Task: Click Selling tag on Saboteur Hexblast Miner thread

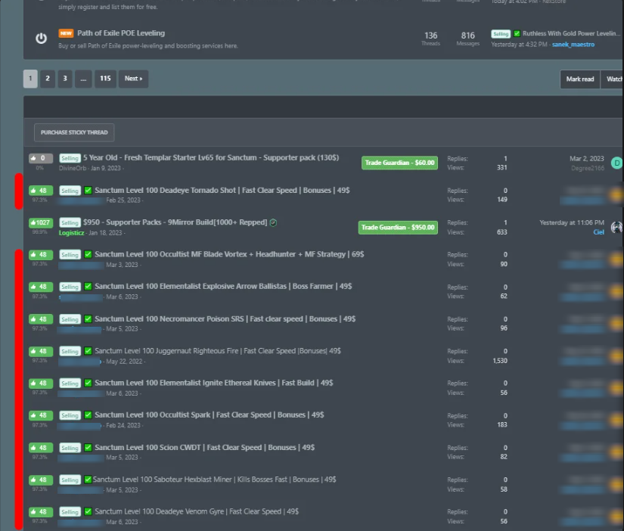Action: click(x=70, y=480)
